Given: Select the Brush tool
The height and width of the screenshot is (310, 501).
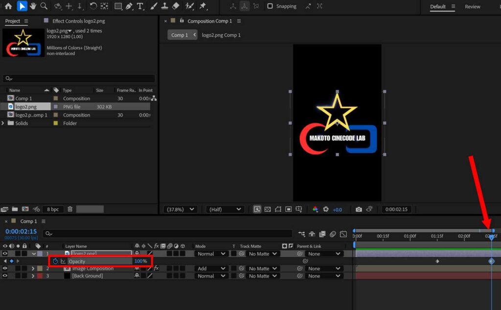Looking at the screenshot, I should pyautogui.click(x=154, y=6).
